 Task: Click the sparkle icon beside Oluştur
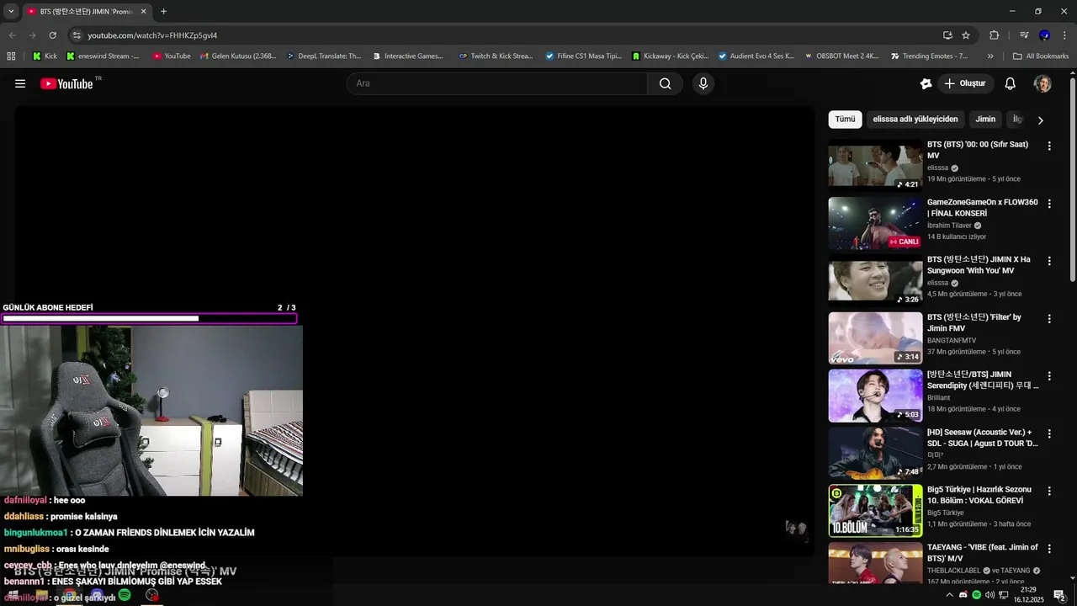(x=926, y=83)
